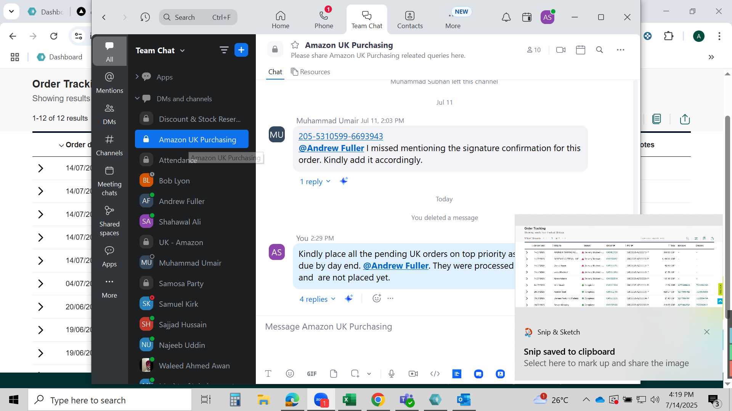732x411 pixels.
Task: Click the history clock icon
Action: pos(145,17)
